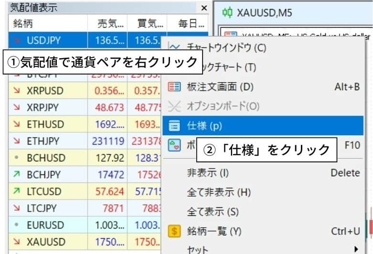Select the ETHUSD symbol name

click(x=45, y=125)
